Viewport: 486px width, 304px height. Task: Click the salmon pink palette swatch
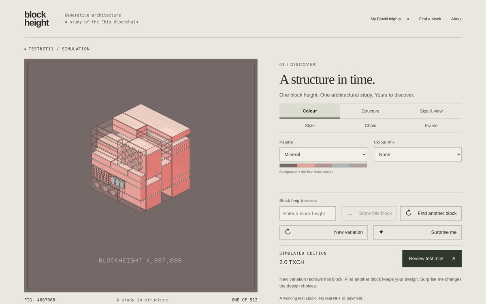click(x=306, y=165)
